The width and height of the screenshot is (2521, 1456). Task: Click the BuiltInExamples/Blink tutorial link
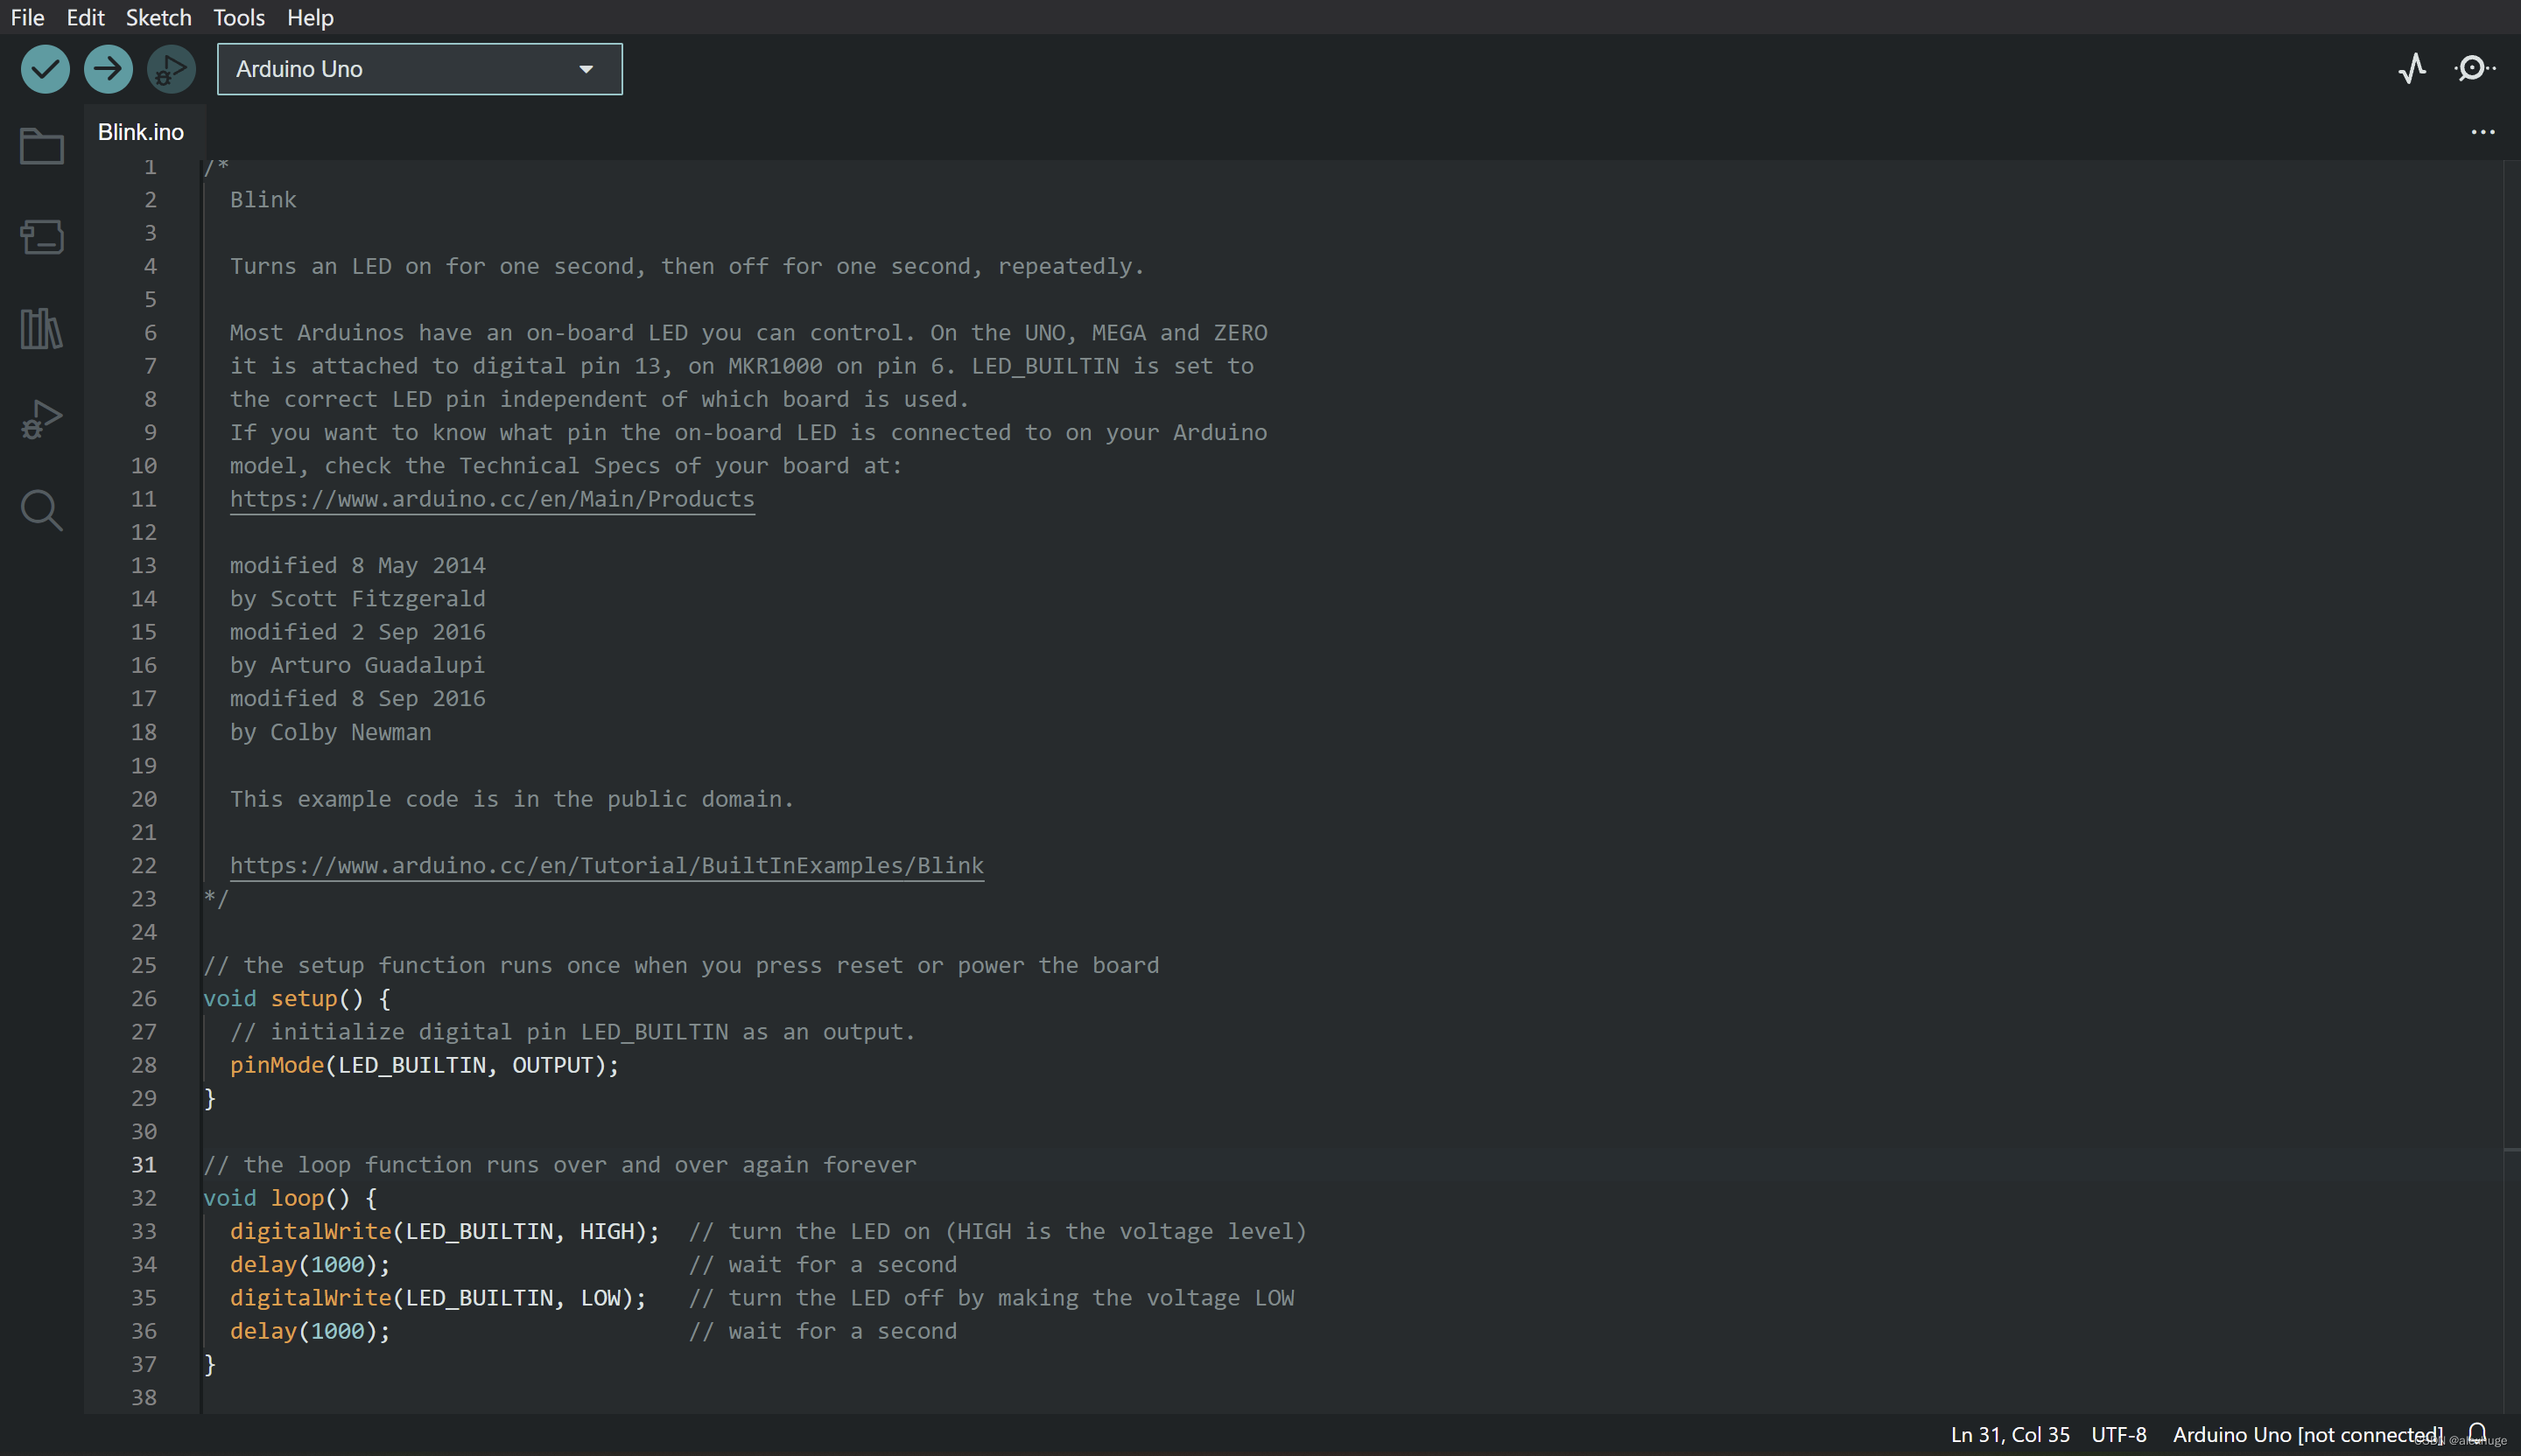(607, 865)
